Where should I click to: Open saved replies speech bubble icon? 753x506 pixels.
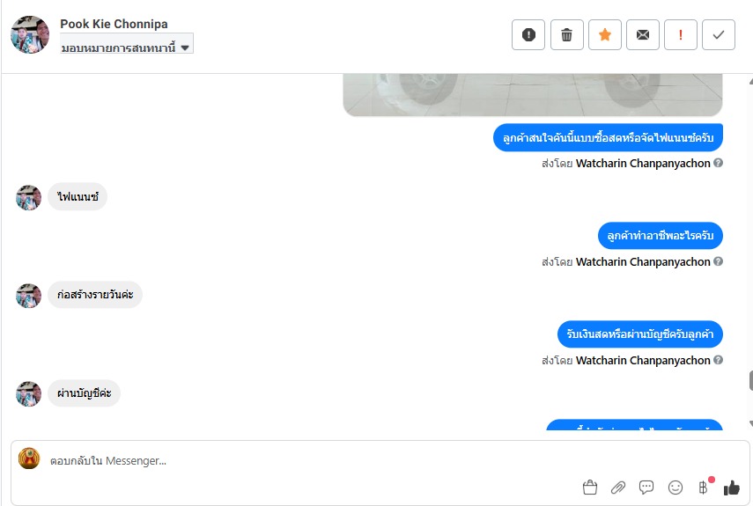[x=646, y=488]
